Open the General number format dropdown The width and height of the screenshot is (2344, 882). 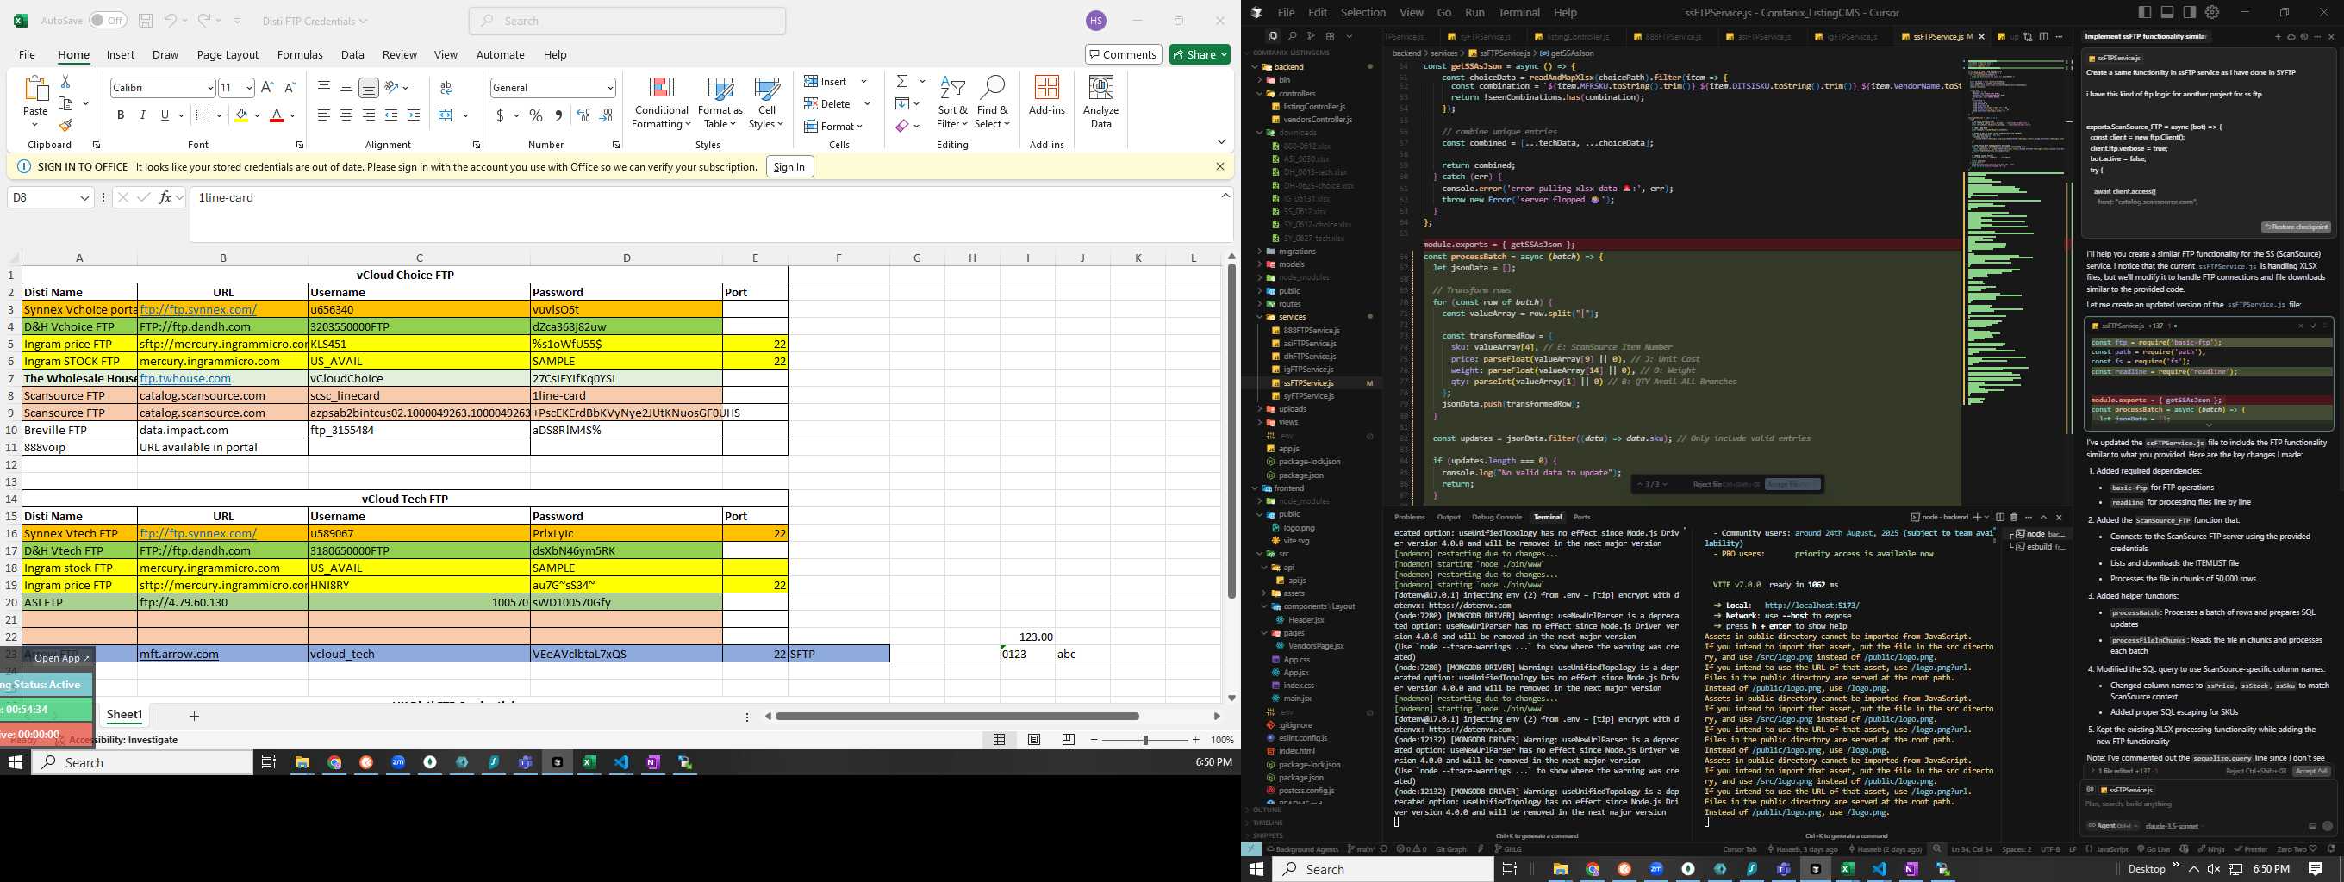(x=609, y=87)
